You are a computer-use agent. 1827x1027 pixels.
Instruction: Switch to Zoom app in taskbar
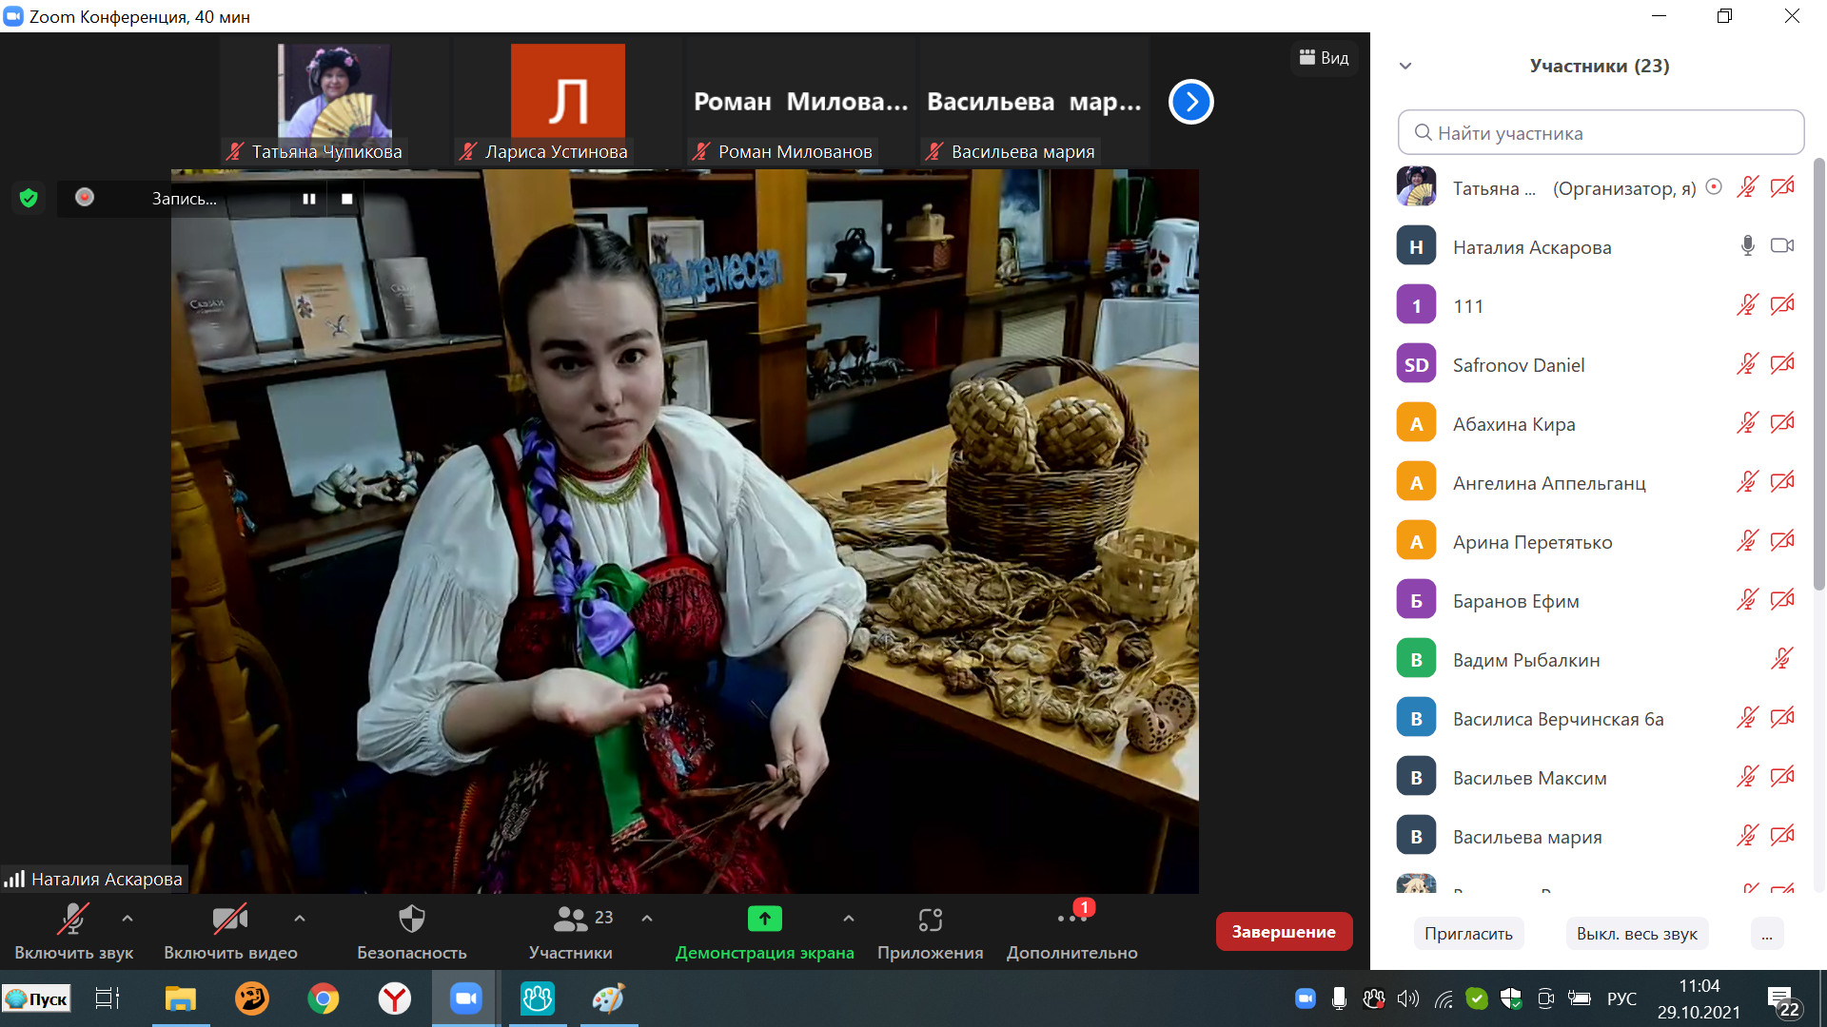click(465, 998)
